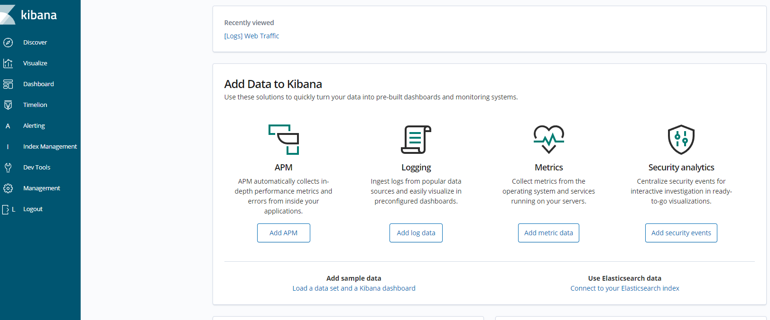Click the Security analytics card title
The image size is (770, 320).
click(681, 168)
